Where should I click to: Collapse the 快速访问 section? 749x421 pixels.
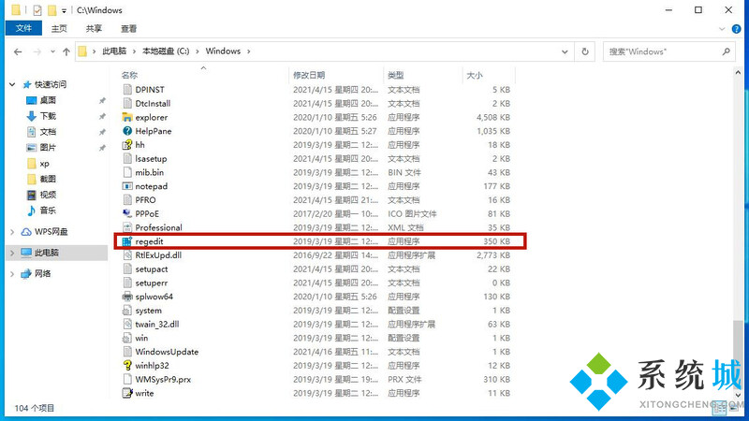coord(12,84)
